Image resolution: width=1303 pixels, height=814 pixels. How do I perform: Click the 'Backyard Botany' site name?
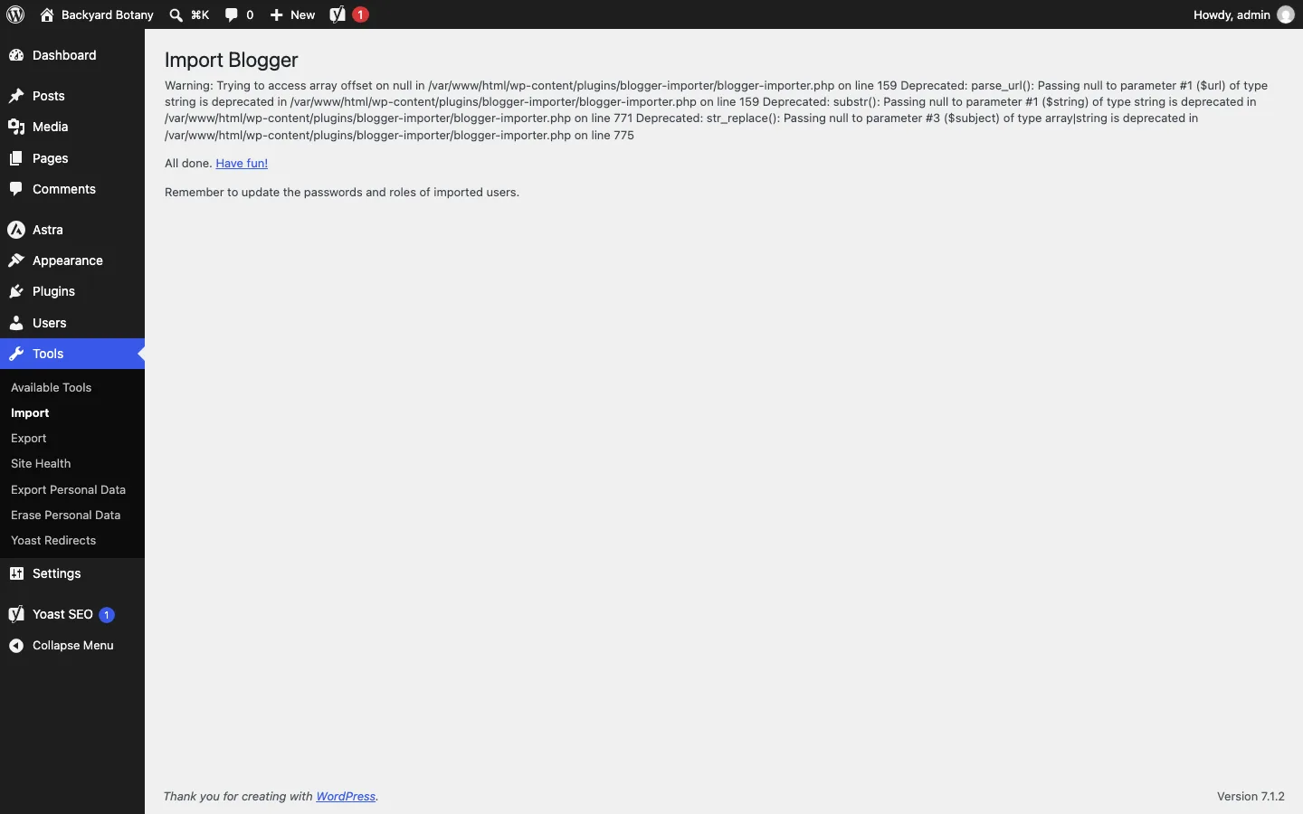[x=108, y=14]
